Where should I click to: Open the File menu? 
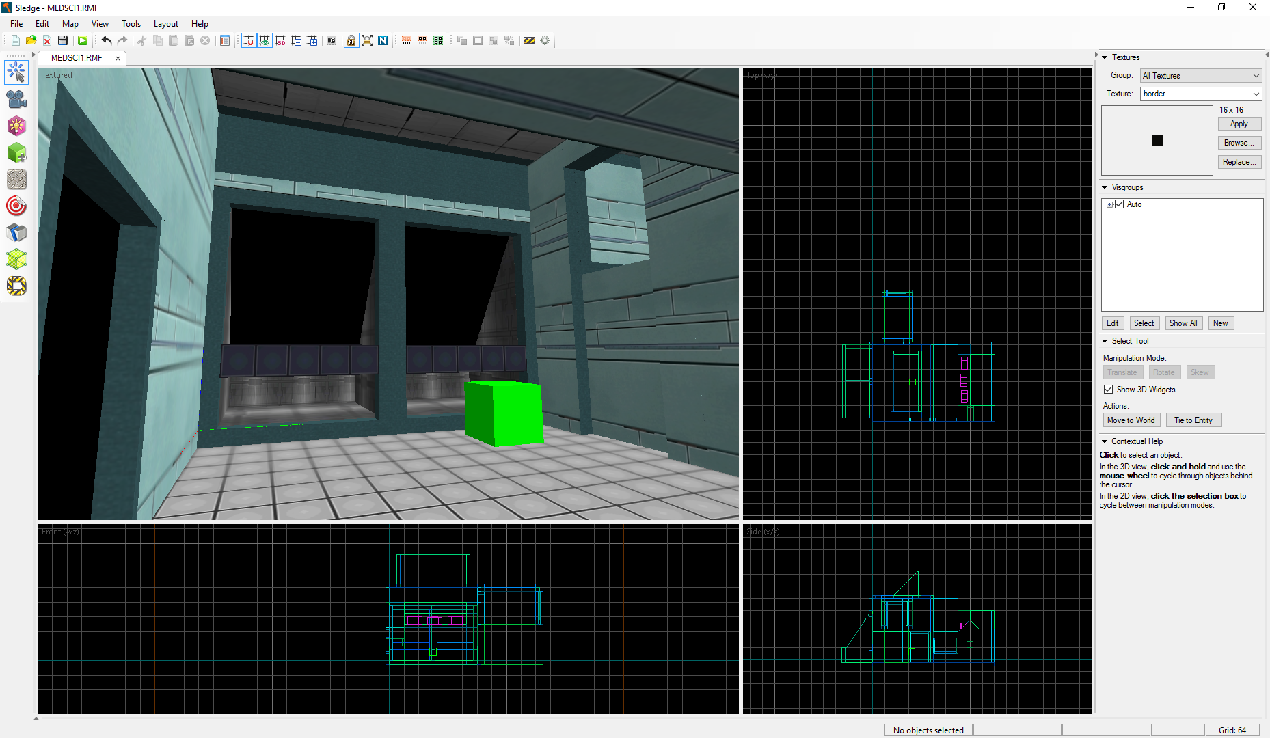[x=16, y=23]
